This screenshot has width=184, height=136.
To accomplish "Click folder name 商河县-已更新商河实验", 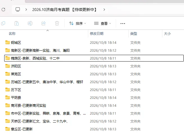I will click(x=29, y=105).
